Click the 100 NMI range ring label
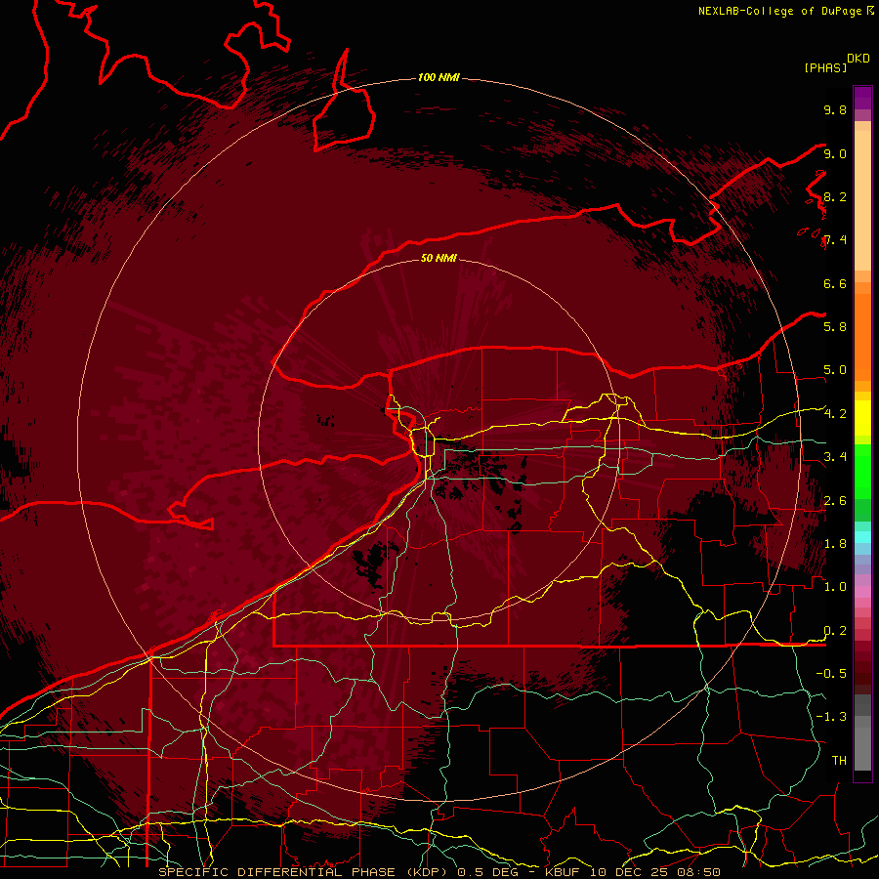 click(x=439, y=77)
